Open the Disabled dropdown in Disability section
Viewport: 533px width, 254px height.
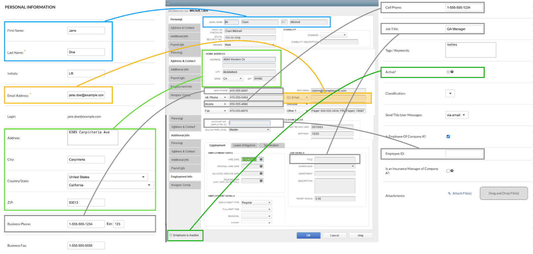tap(333, 35)
